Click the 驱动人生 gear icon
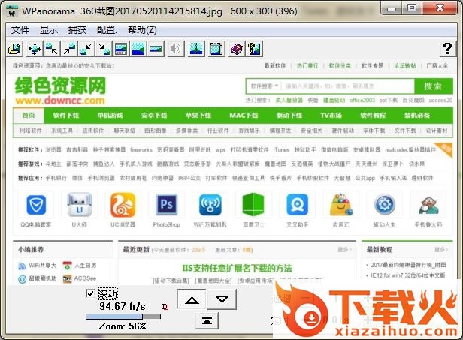This screenshot has height=340, width=463. 385,205
